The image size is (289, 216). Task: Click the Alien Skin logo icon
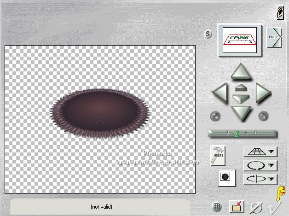280,12
